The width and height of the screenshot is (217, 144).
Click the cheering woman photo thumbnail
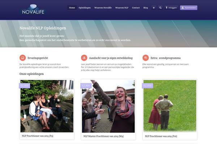(109, 106)
